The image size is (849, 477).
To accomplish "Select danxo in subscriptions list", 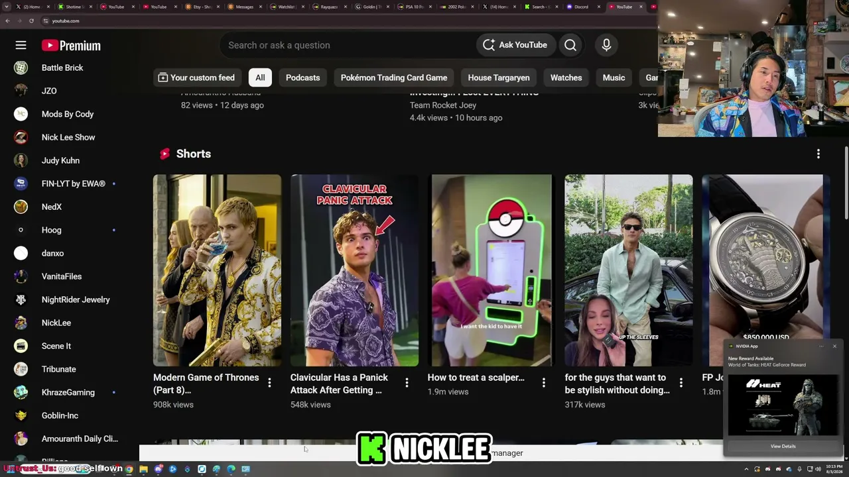I will (x=53, y=253).
